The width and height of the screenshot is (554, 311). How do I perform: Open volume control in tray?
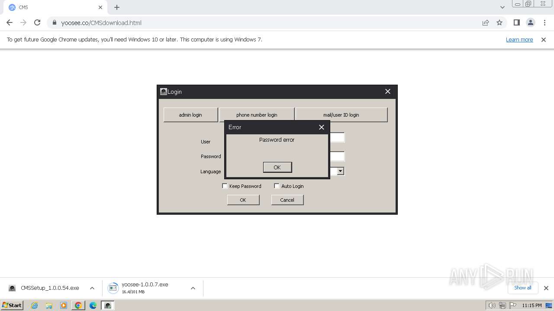pos(492,305)
